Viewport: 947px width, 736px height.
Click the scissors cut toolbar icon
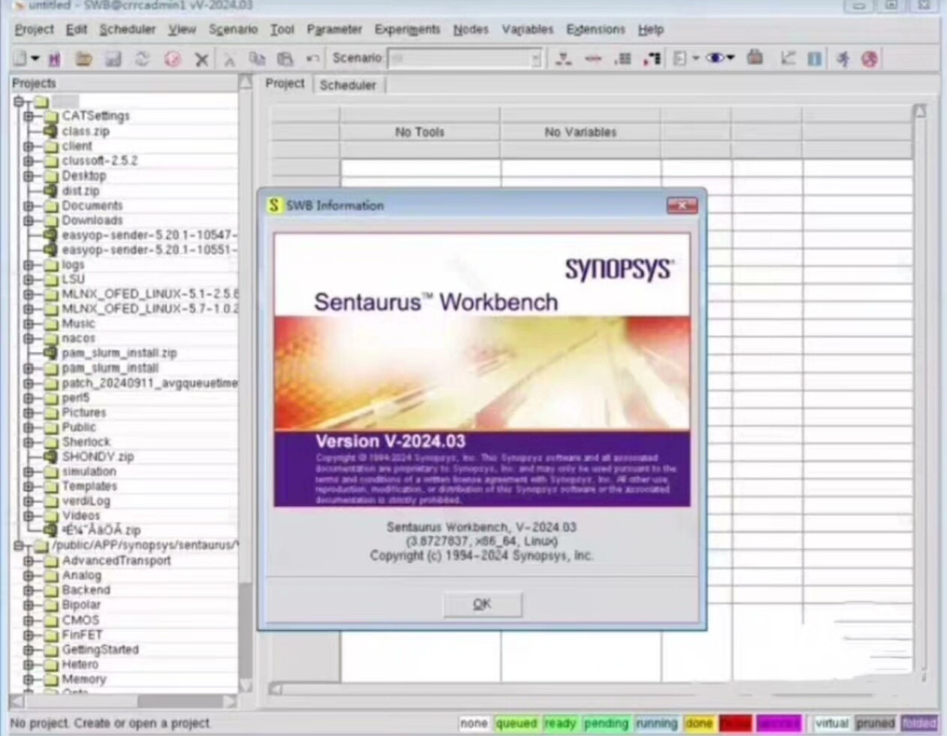pos(230,59)
